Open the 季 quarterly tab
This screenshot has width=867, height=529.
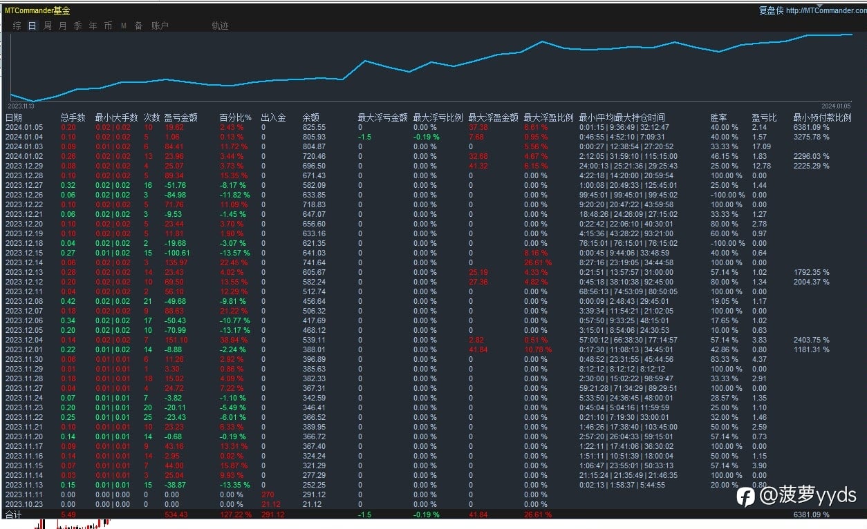[x=78, y=26]
